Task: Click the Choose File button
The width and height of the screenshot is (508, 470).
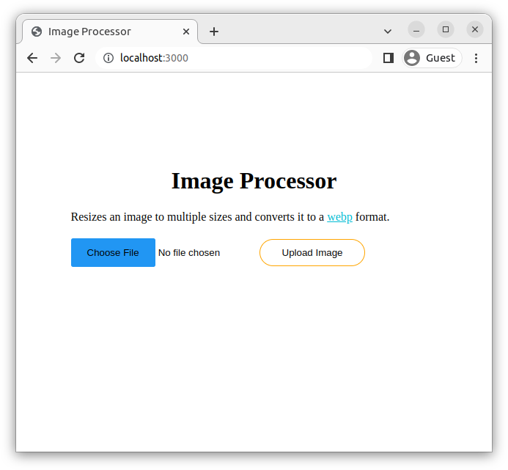Action: [x=113, y=252]
